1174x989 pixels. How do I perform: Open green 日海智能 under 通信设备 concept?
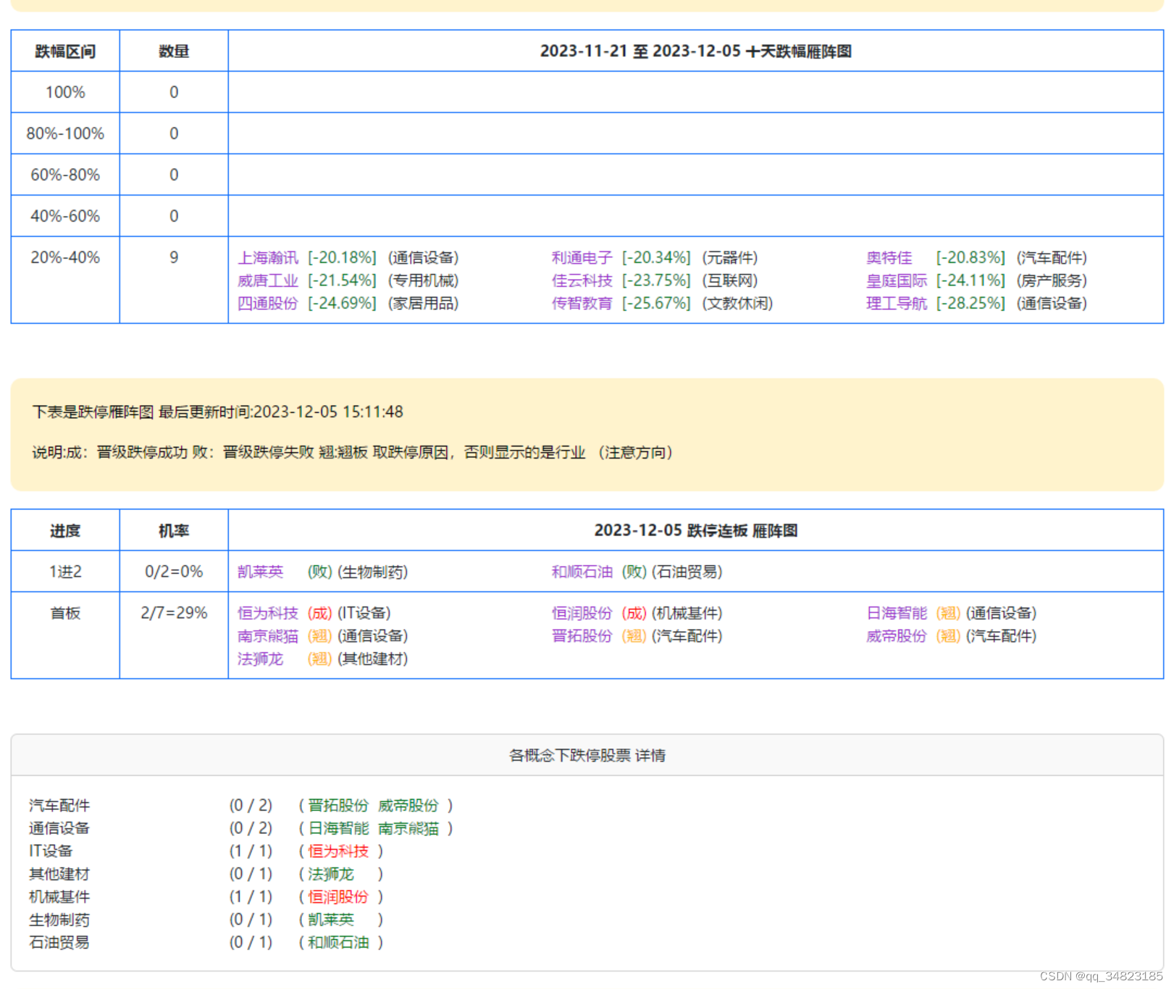point(338,828)
